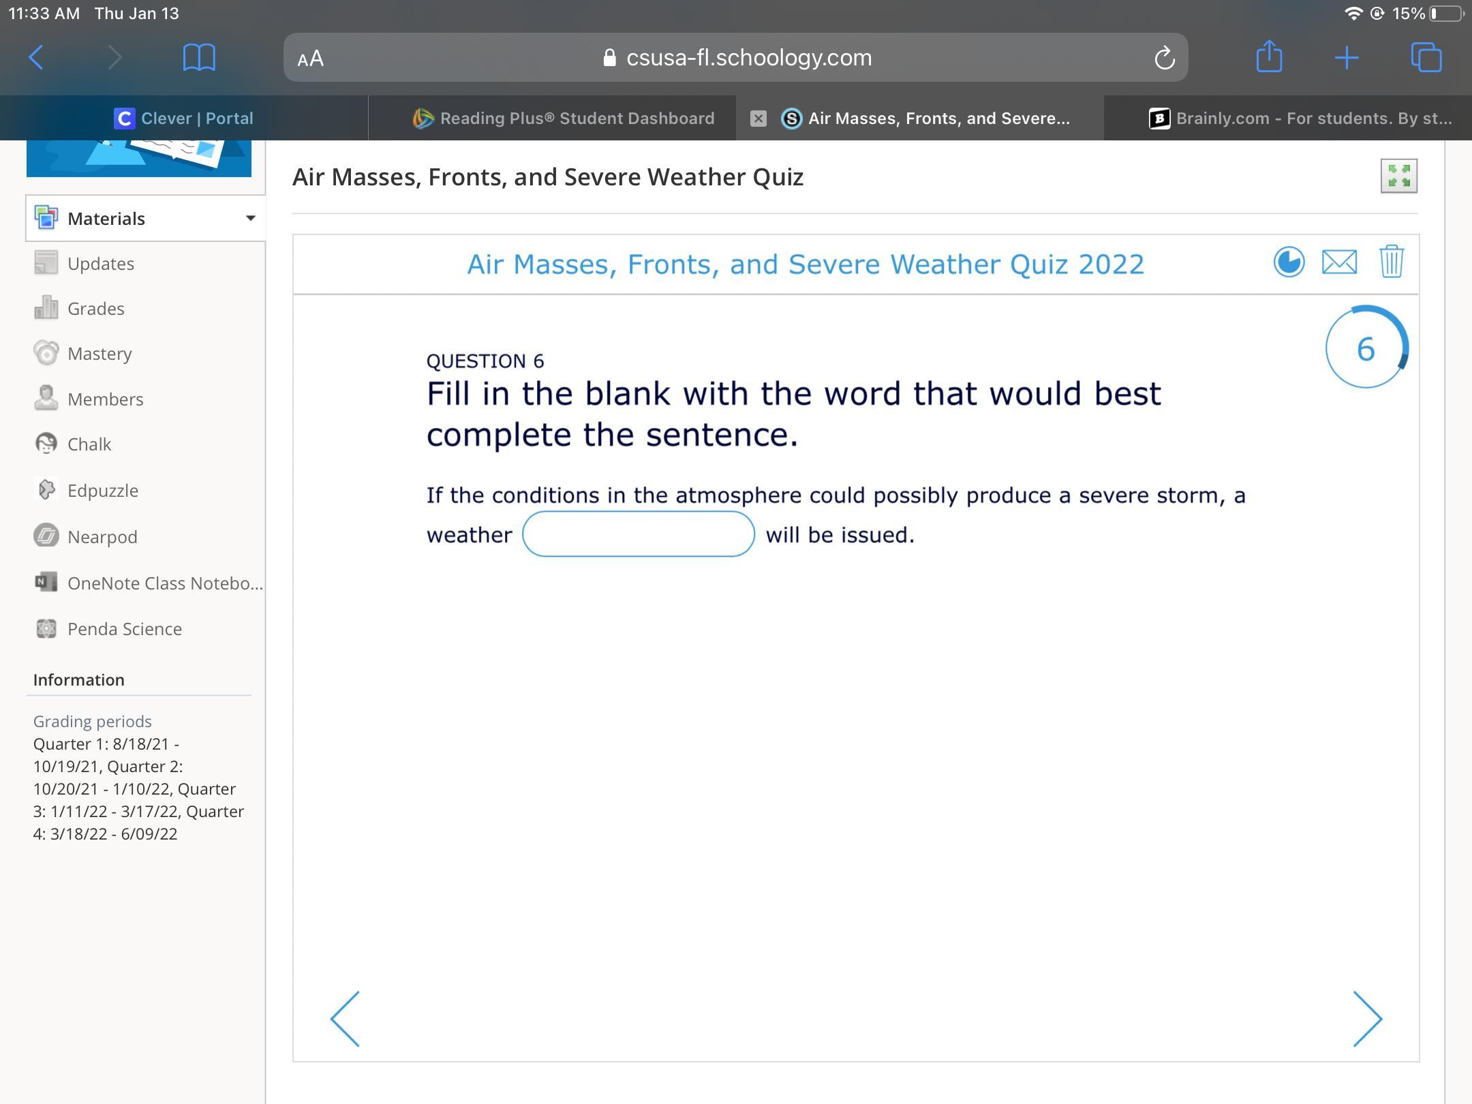Tap the Safari share icon
The image size is (1472, 1104).
coord(1269,57)
